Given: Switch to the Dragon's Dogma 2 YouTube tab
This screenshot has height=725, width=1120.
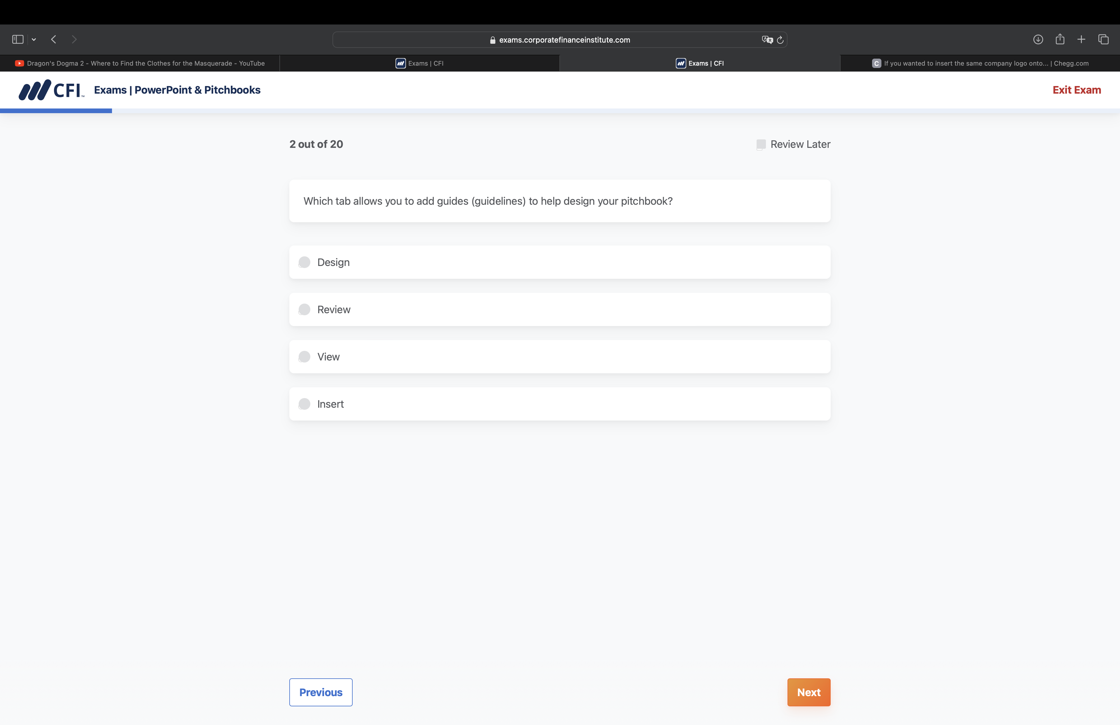Looking at the screenshot, I should pyautogui.click(x=140, y=64).
